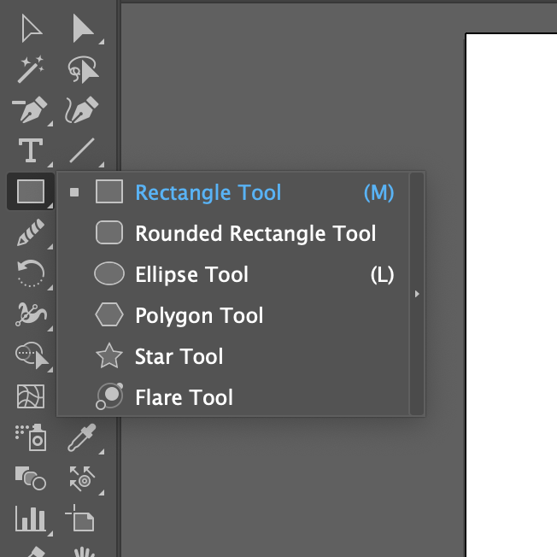This screenshot has height=557, width=557.
Task: Click the active Rectangle tool button
Action: click(x=31, y=191)
